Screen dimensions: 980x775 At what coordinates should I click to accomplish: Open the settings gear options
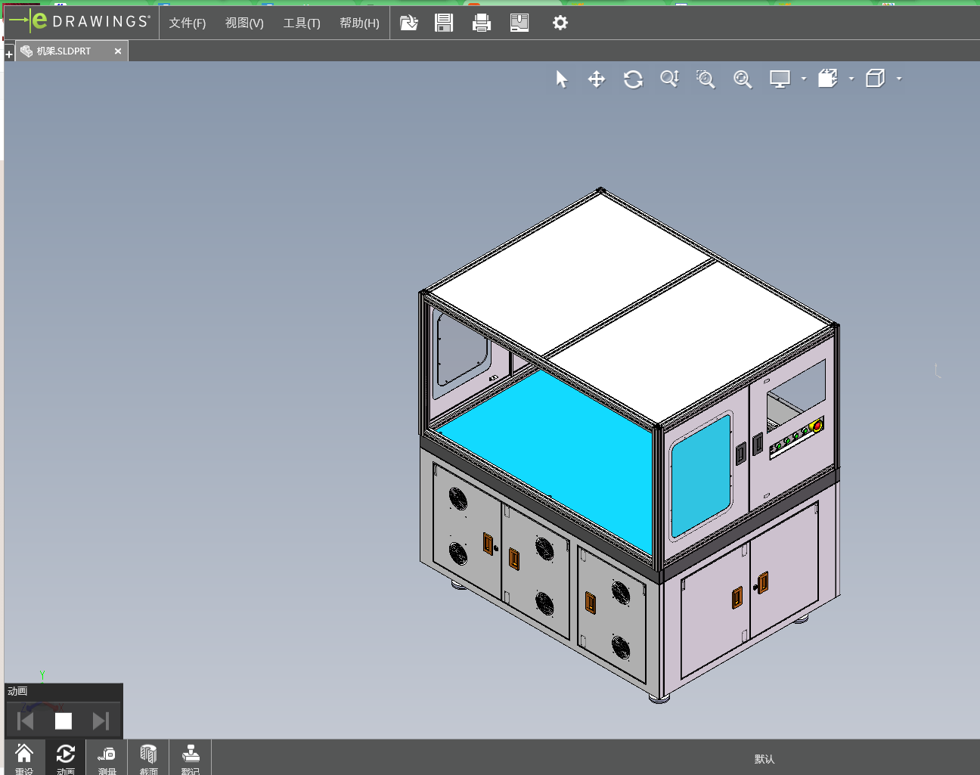(560, 23)
